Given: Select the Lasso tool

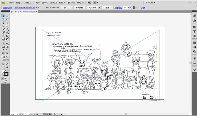Looking at the screenshot, I should point(7,19).
